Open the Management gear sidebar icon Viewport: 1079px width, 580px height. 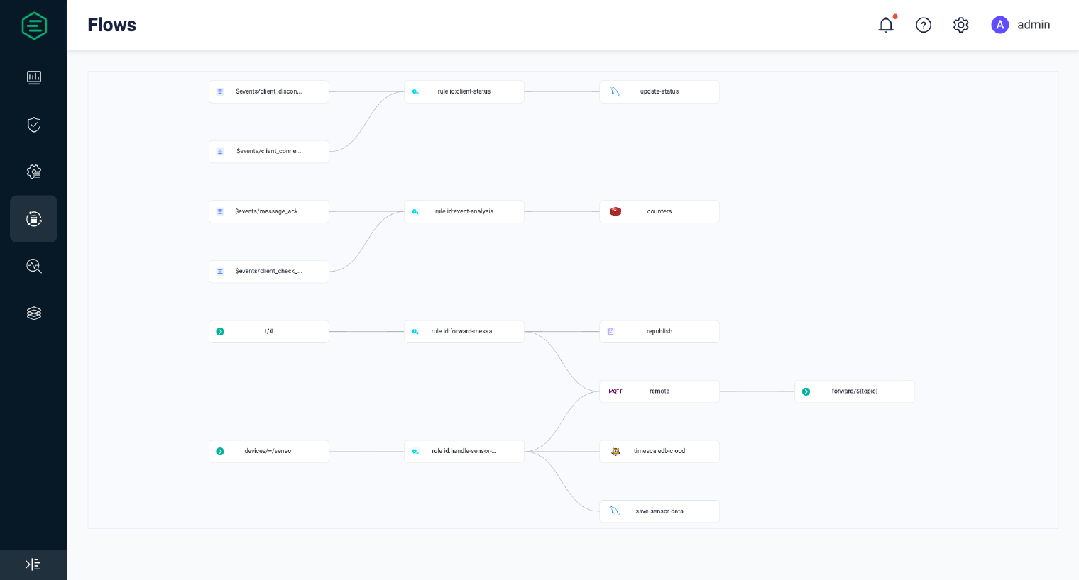[34, 172]
